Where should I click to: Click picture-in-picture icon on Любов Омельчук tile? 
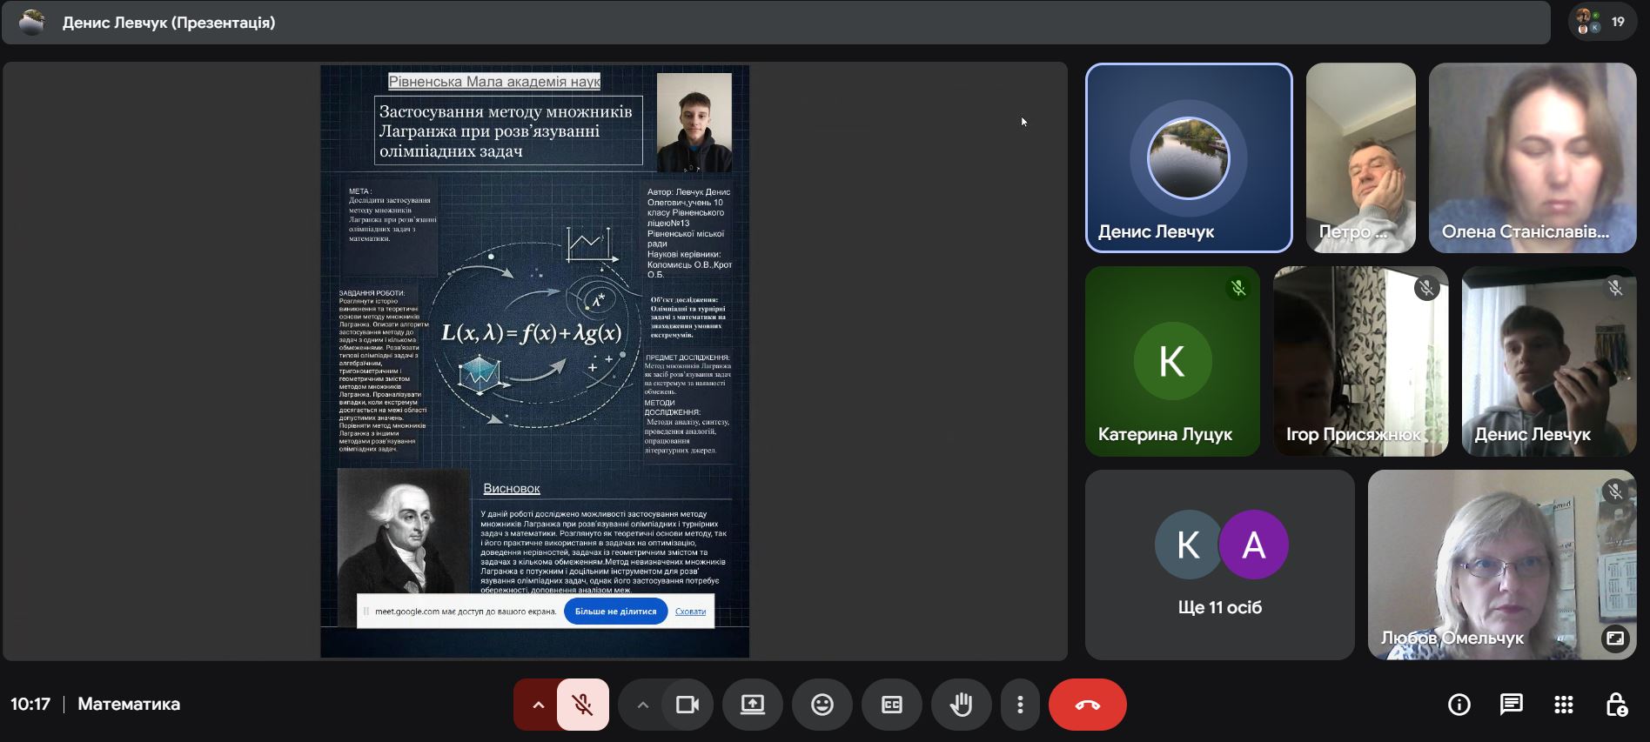coord(1614,638)
